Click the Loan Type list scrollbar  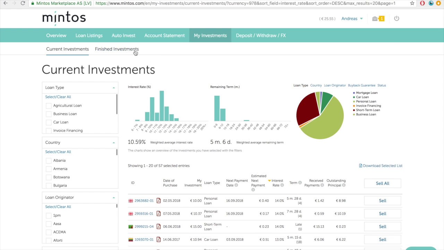point(117,104)
